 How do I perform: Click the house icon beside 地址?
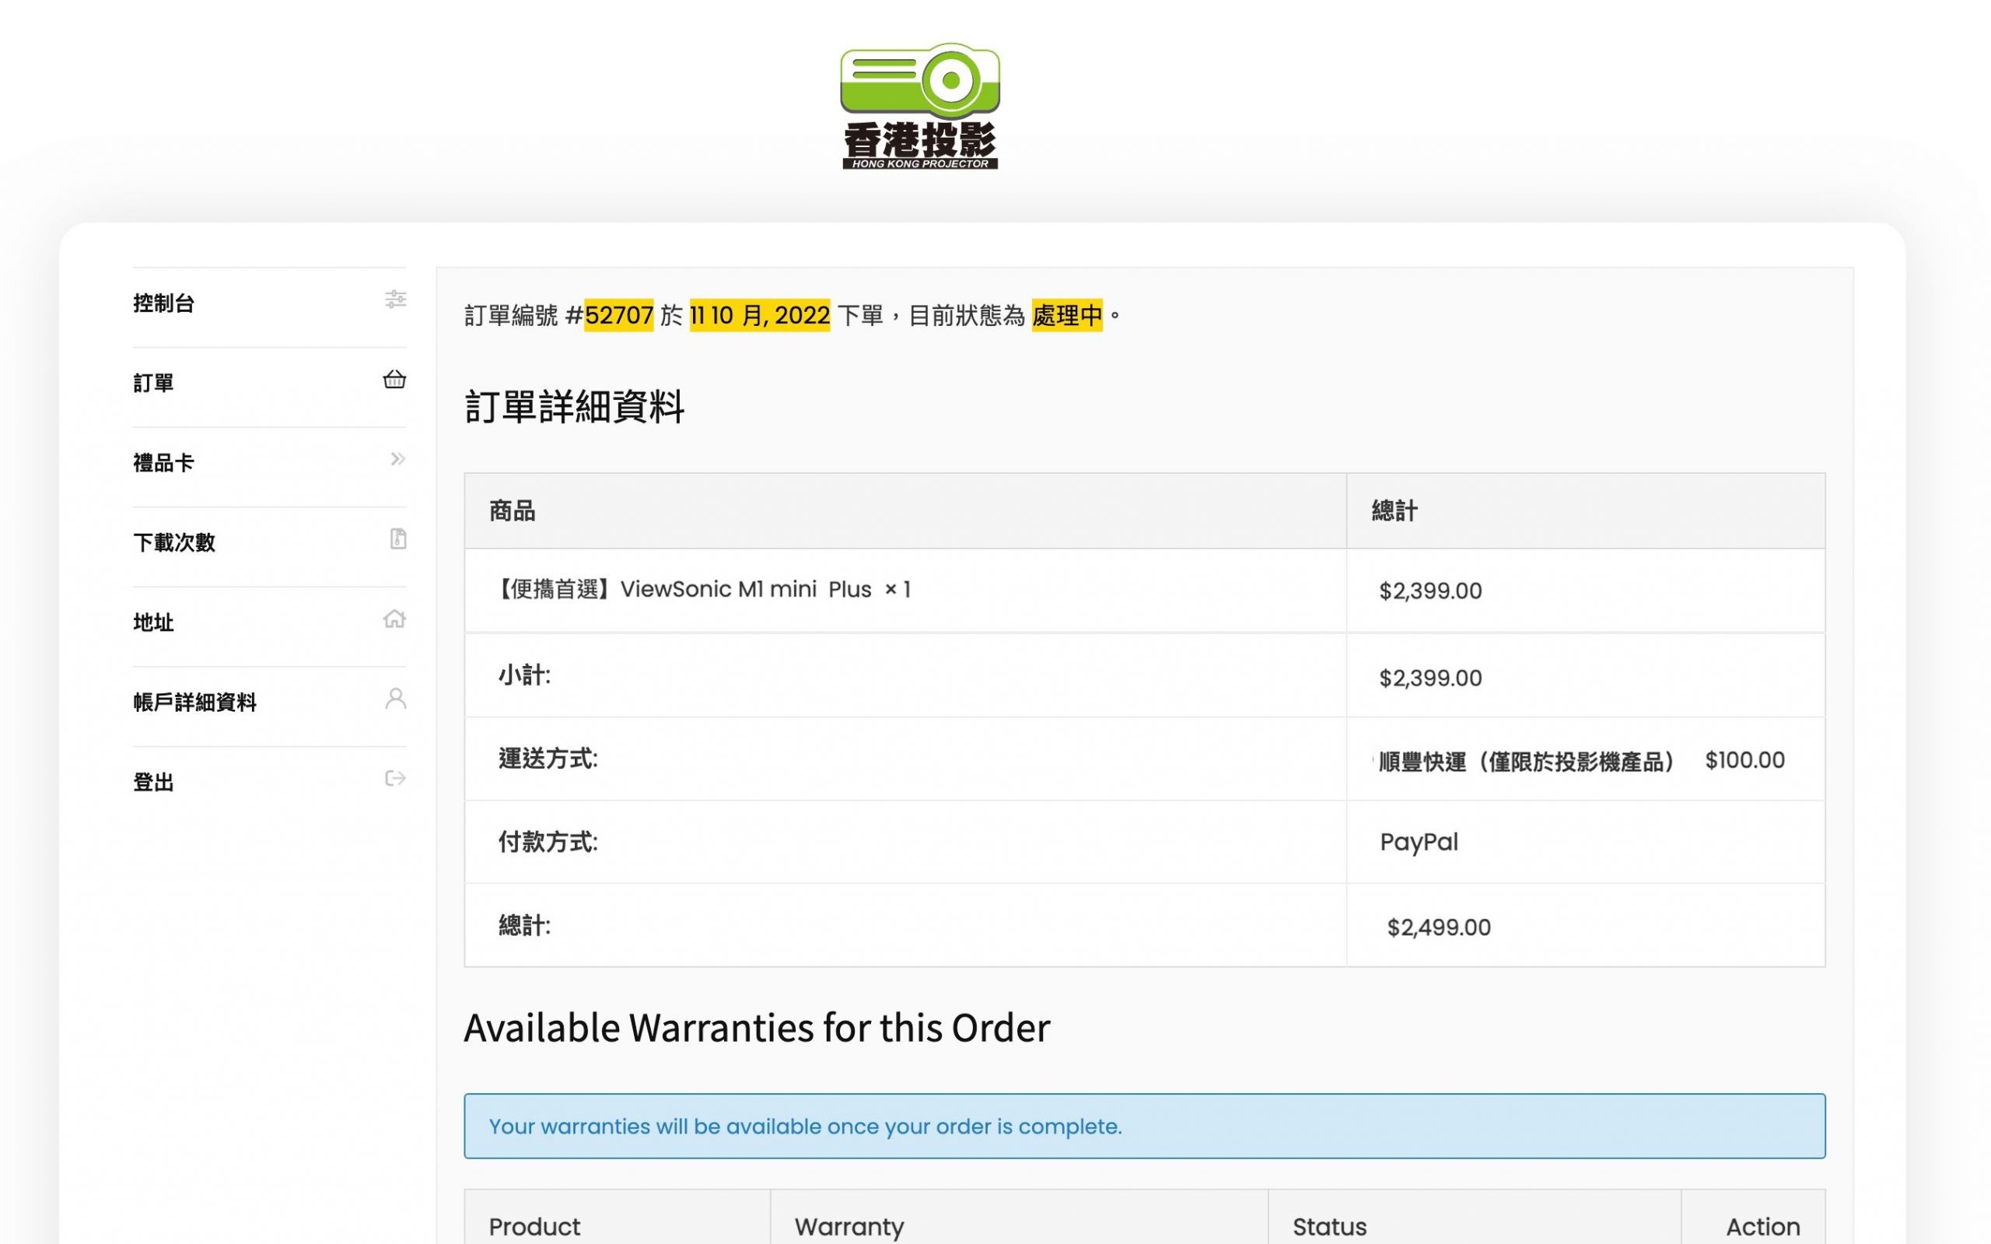395,618
